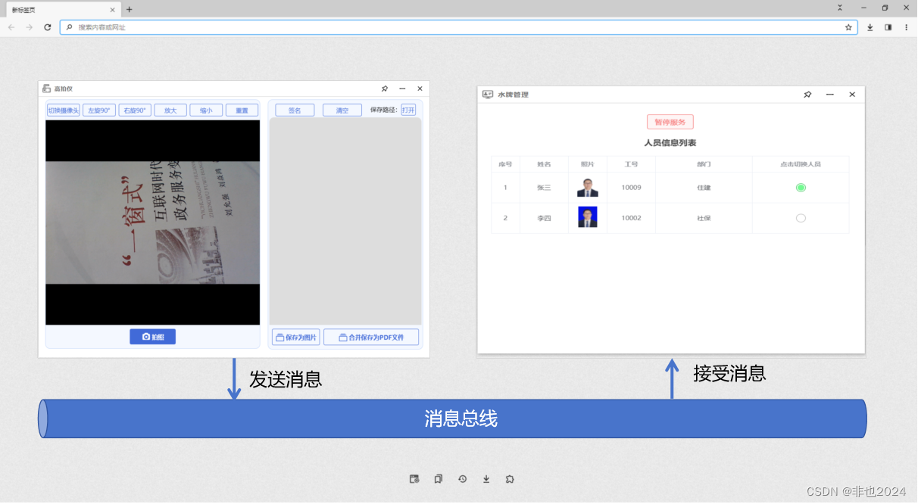Click the 水牌管理 window title icon
Viewport: 918px width, 504px height.
click(x=488, y=95)
